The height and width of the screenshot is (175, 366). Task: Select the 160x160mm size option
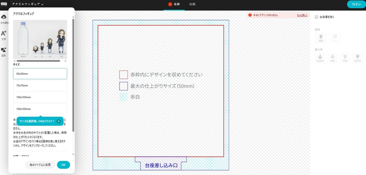[x=40, y=109]
